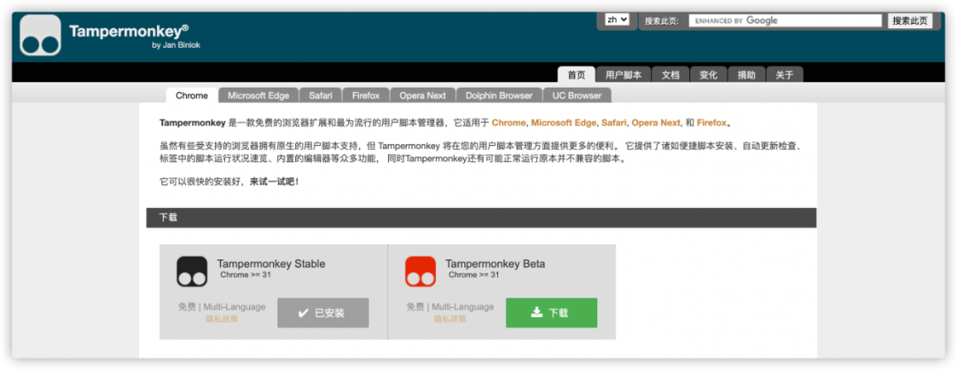Select the Chrome browser tab
The width and height of the screenshot is (957, 370).
[x=191, y=96]
